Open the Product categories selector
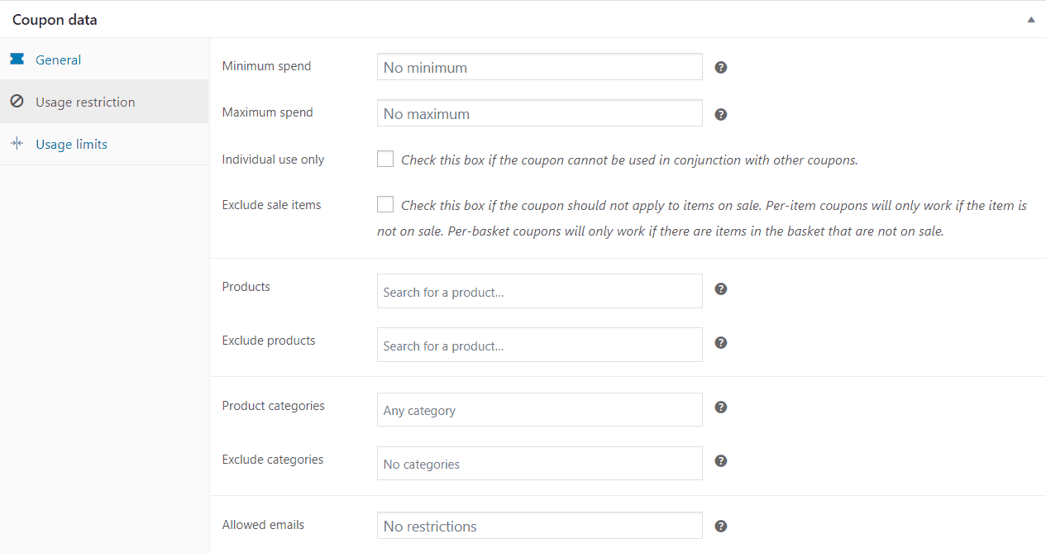This screenshot has width=1046, height=553. pyautogui.click(x=540, y=410)
